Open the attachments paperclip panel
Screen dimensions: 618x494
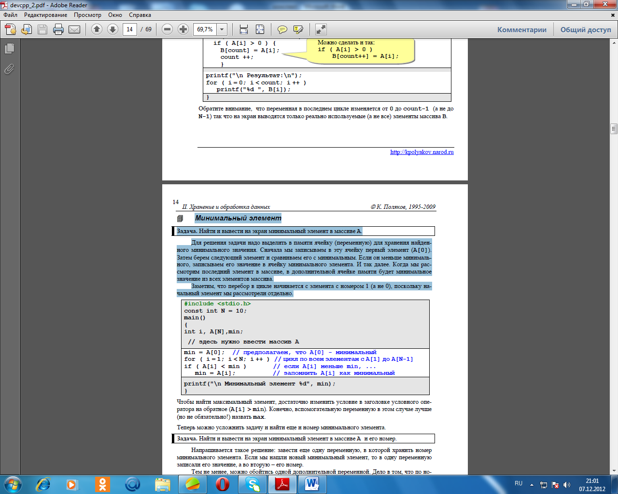tap(9, 69)
